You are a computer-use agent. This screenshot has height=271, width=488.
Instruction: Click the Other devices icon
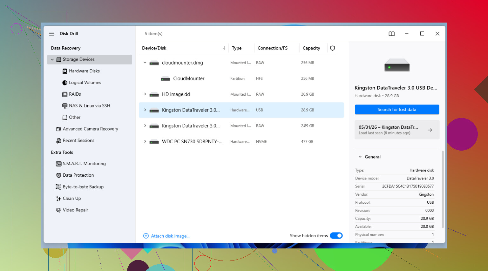(65, 118)
